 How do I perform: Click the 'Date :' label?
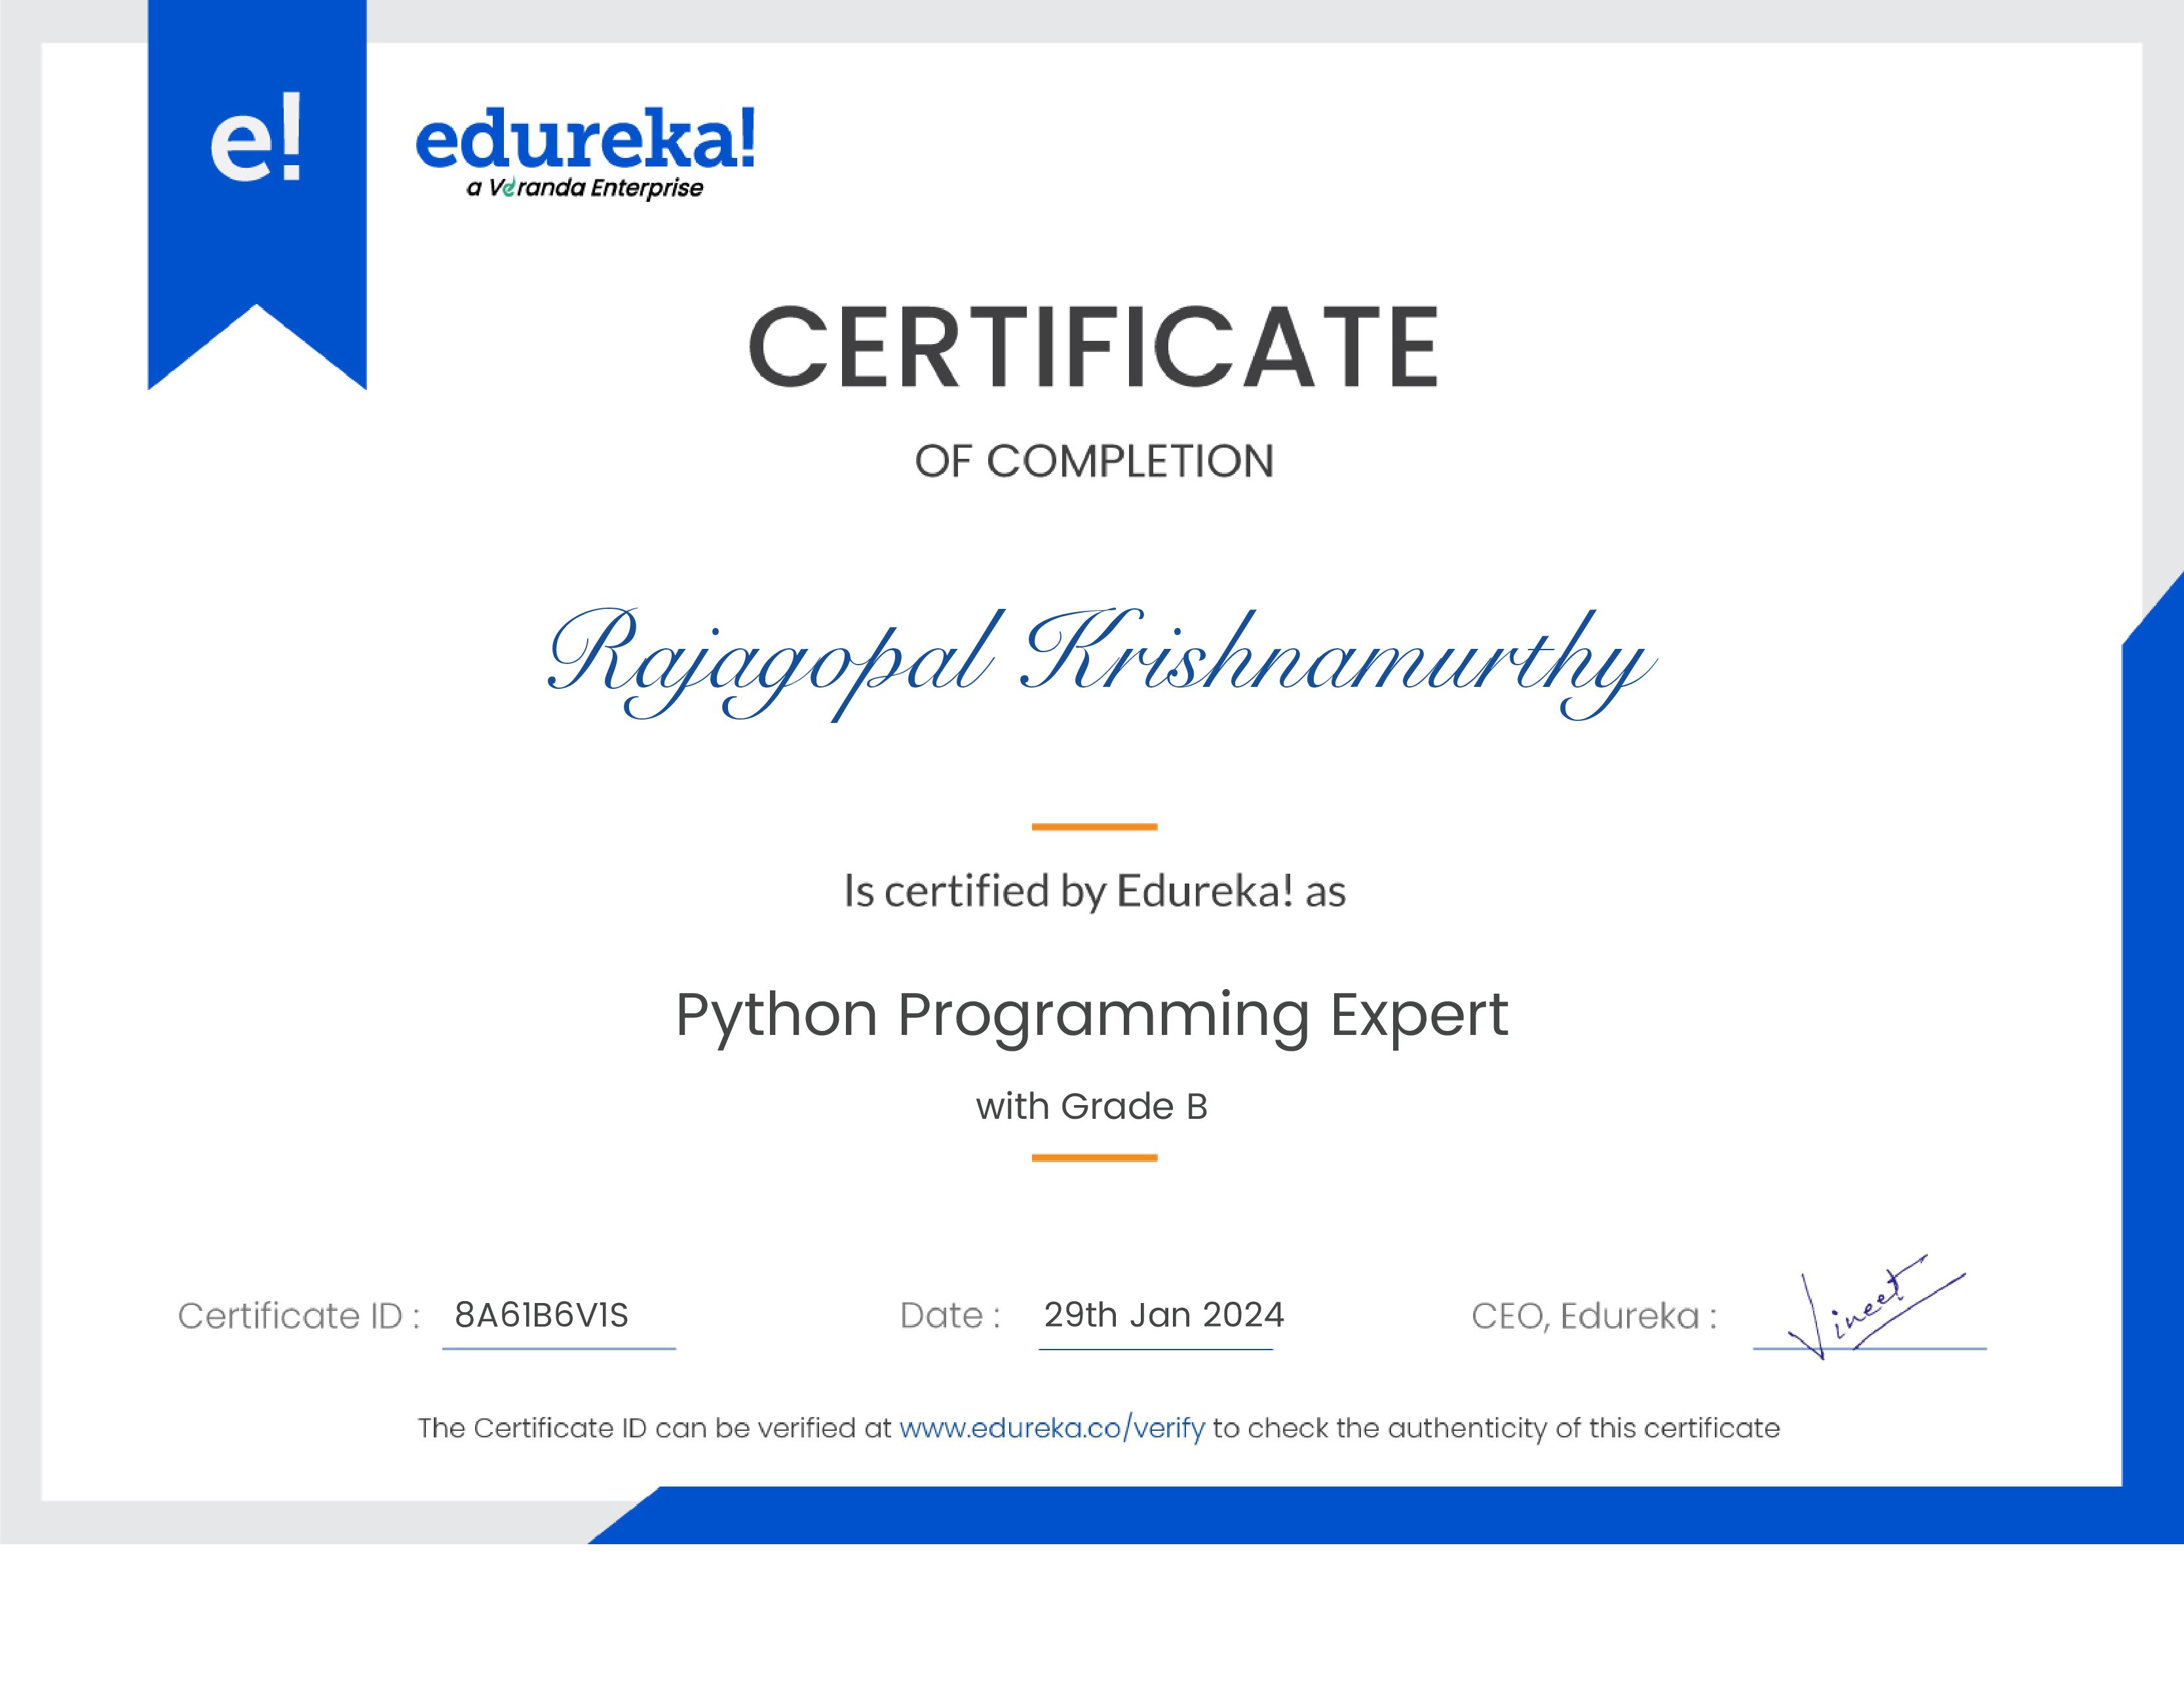[x=950, y=1315]
